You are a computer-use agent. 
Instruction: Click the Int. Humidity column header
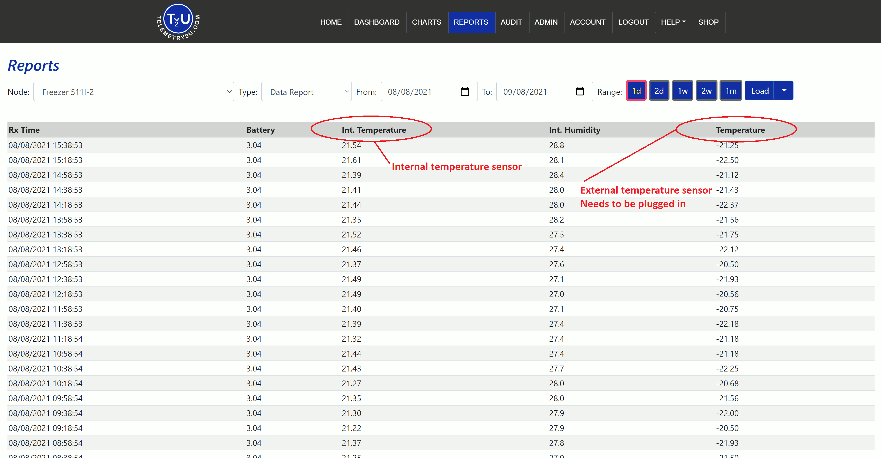coord(574,130)
